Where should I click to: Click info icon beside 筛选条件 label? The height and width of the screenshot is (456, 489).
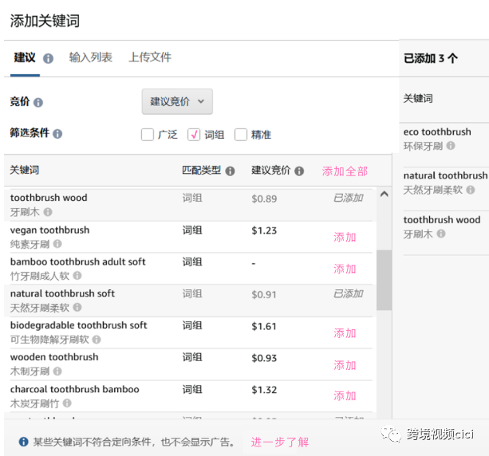tap(57, 134)
